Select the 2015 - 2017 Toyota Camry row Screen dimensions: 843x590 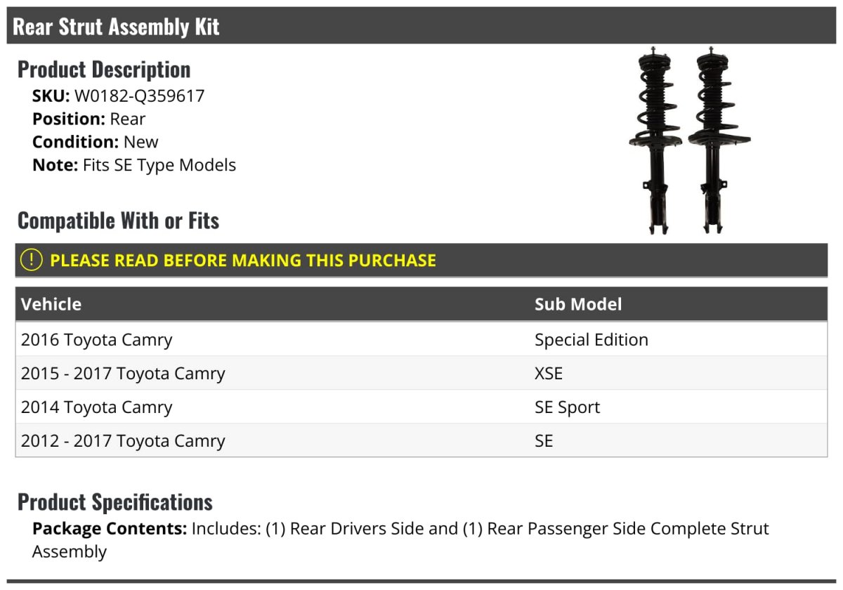pyautogui.click(x=123, y=374)
